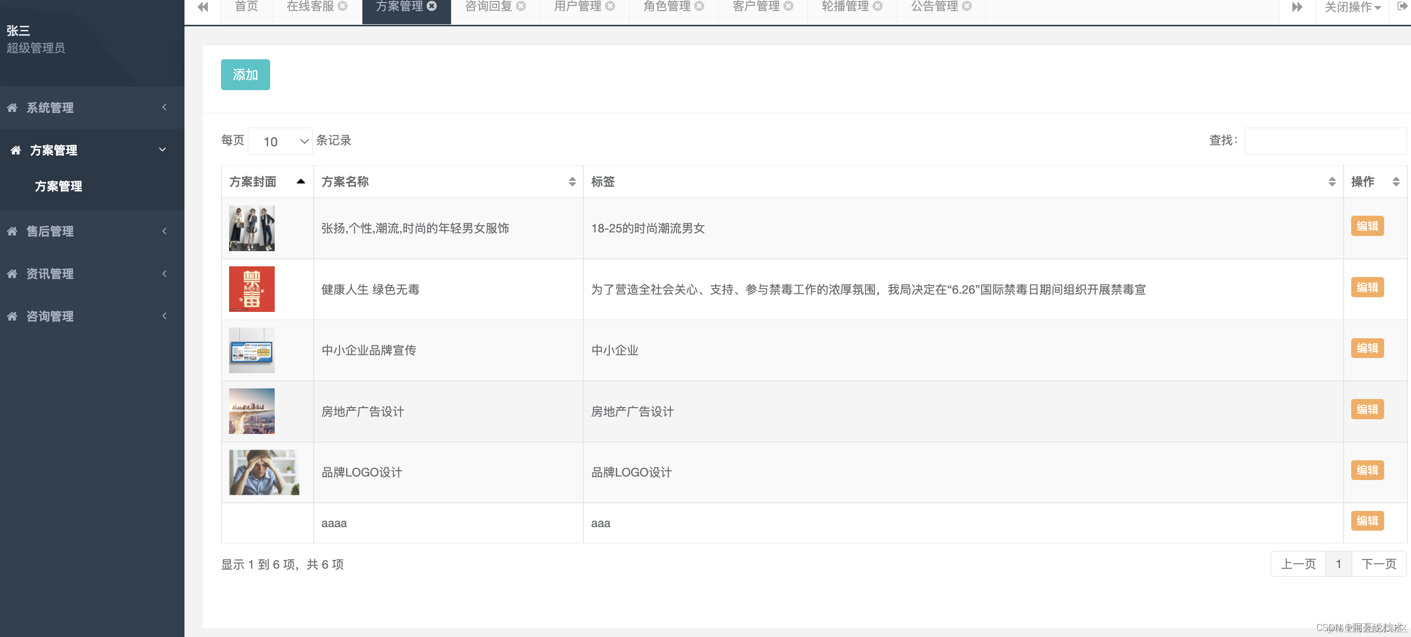Click the close icon on 用户管理 tab
This screenshot has height=637, width=1411.
(610, 6)
